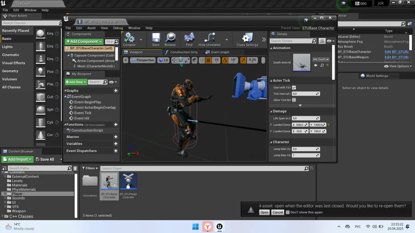Use selected asset arrow for Death Anim
Viewport: 415px width, 233px height.
316,65
